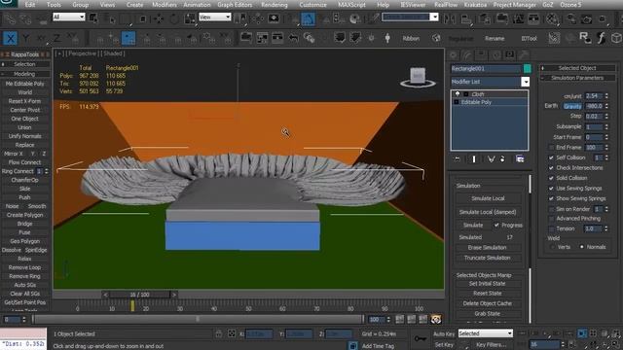The height and width of the screenshot is (350, 623).
Task: Restrict to Z axis constraint
Action: (x=57, y=38)
